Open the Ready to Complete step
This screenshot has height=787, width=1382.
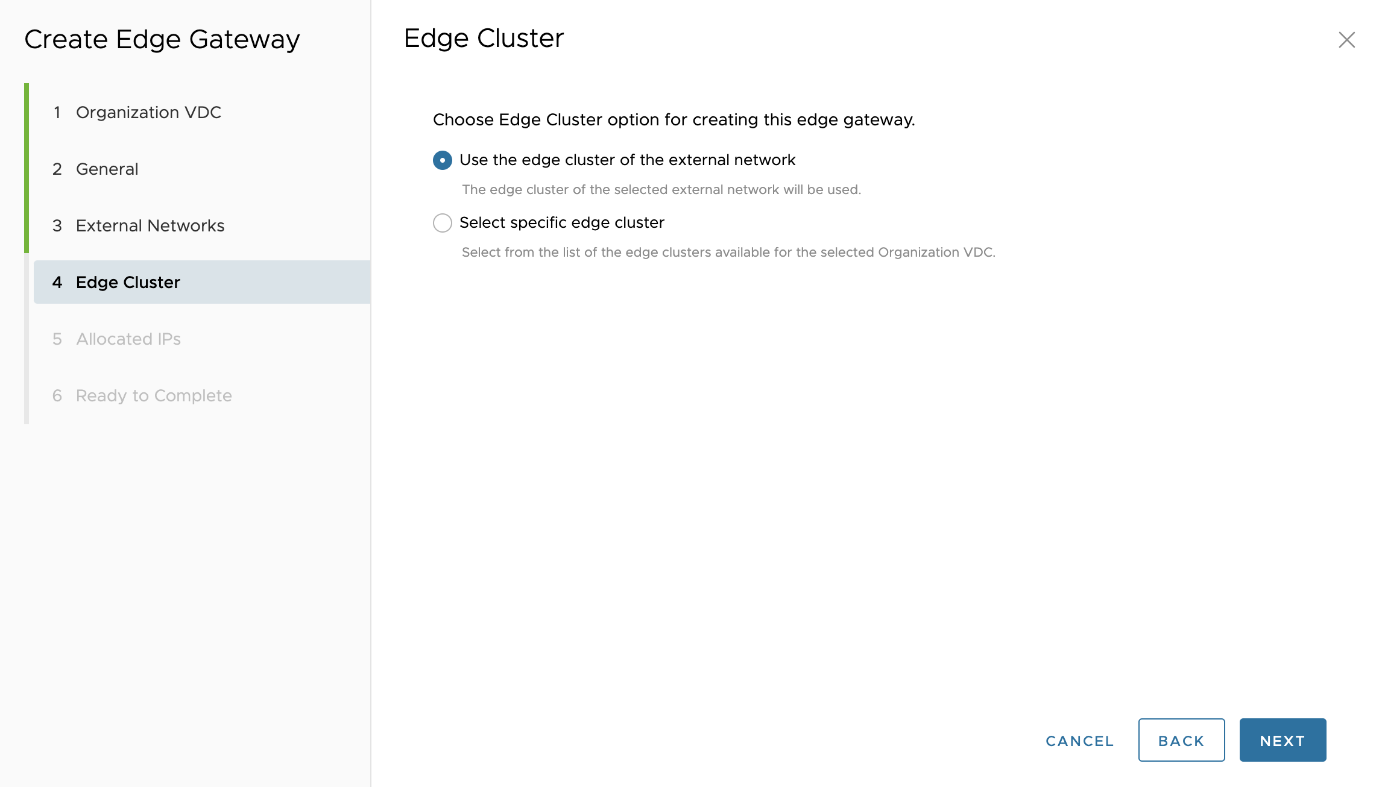[x=153, y=396]
